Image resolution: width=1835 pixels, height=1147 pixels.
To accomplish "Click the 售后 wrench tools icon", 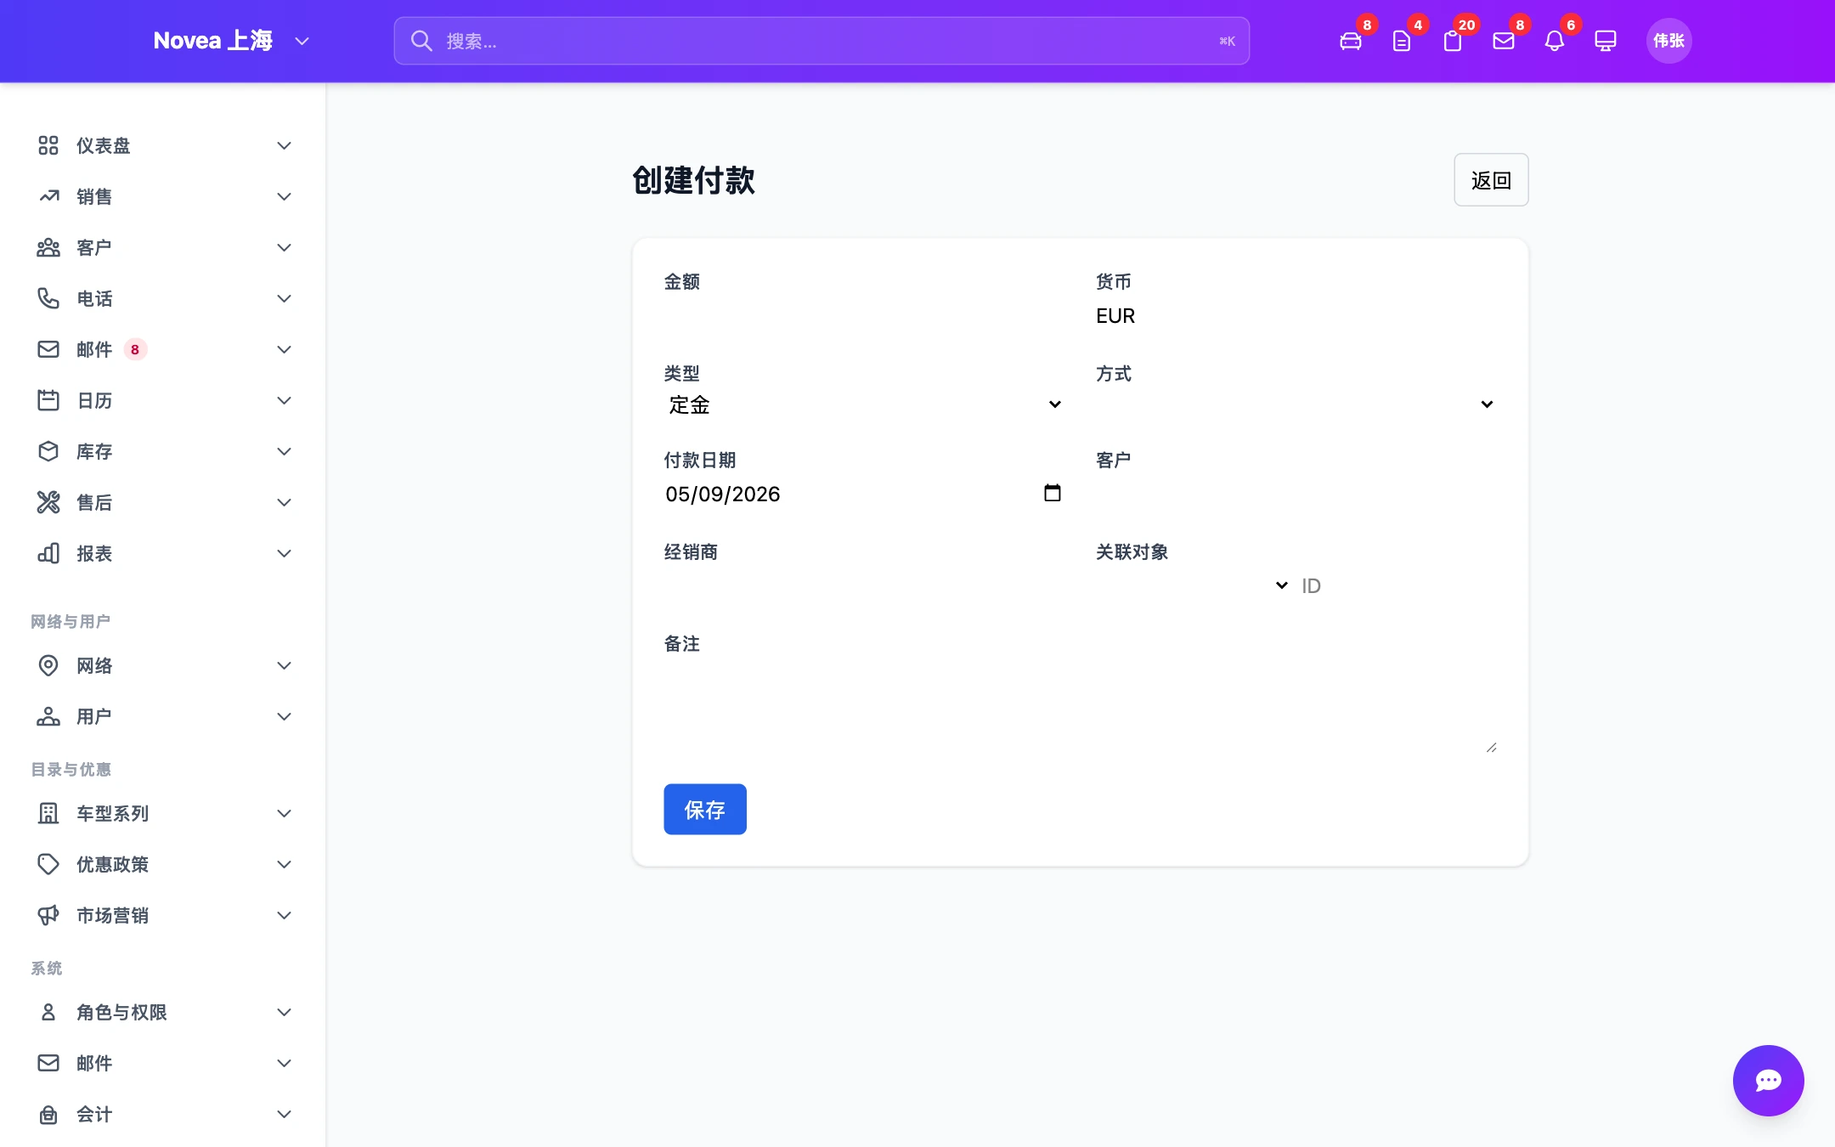I will pyautogui.click(x=48, y=502).
